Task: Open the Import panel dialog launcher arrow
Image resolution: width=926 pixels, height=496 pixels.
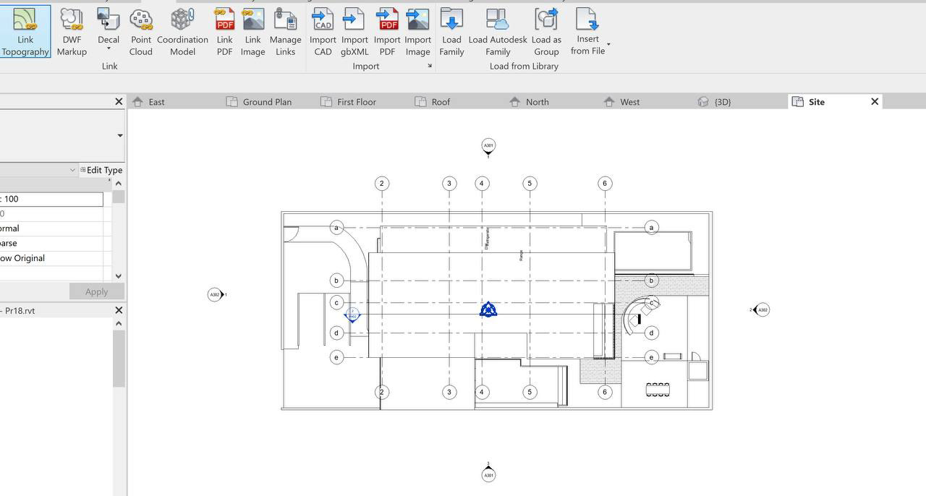Action: [x=430, y=66]
